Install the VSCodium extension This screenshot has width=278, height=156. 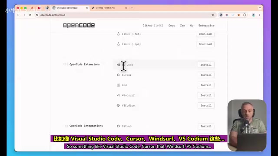(x=206, y=105)
